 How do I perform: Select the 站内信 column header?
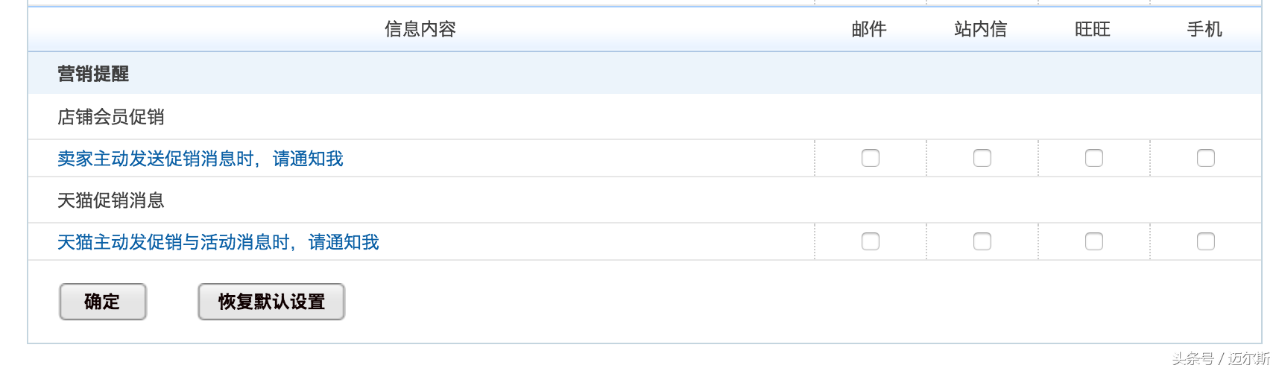pyautogui.click(x=980, y=29)
